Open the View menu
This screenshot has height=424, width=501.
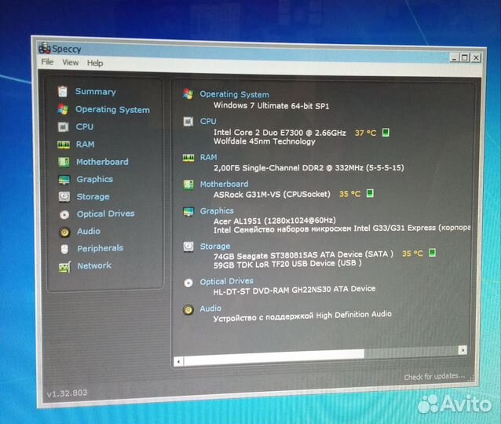coord(71,62)
